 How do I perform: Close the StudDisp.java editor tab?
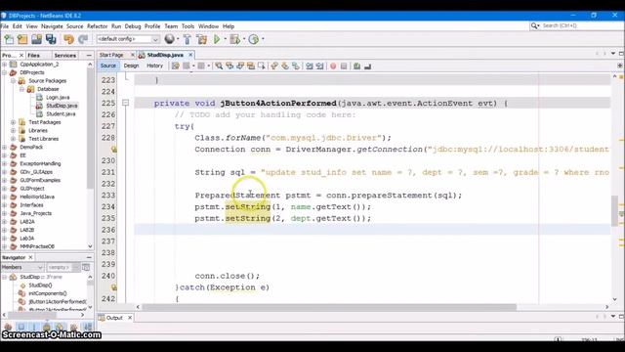[190, 55]
